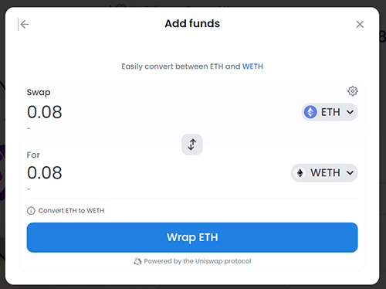
Task: Click the Wrap ETH button
Action: coord(192,237)
